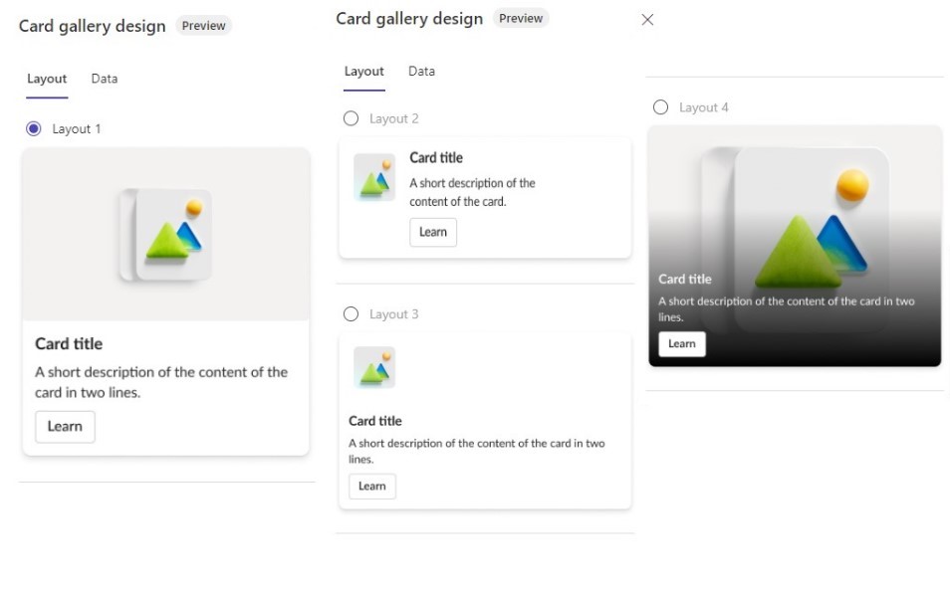Click the picture icon in the Layout 1 card
The width and height of the screenshot is (950, 598).
point(165,235)
